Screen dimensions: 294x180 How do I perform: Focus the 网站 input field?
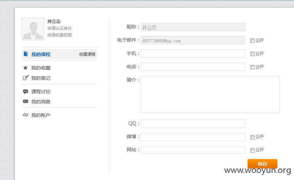pos(193,150)
